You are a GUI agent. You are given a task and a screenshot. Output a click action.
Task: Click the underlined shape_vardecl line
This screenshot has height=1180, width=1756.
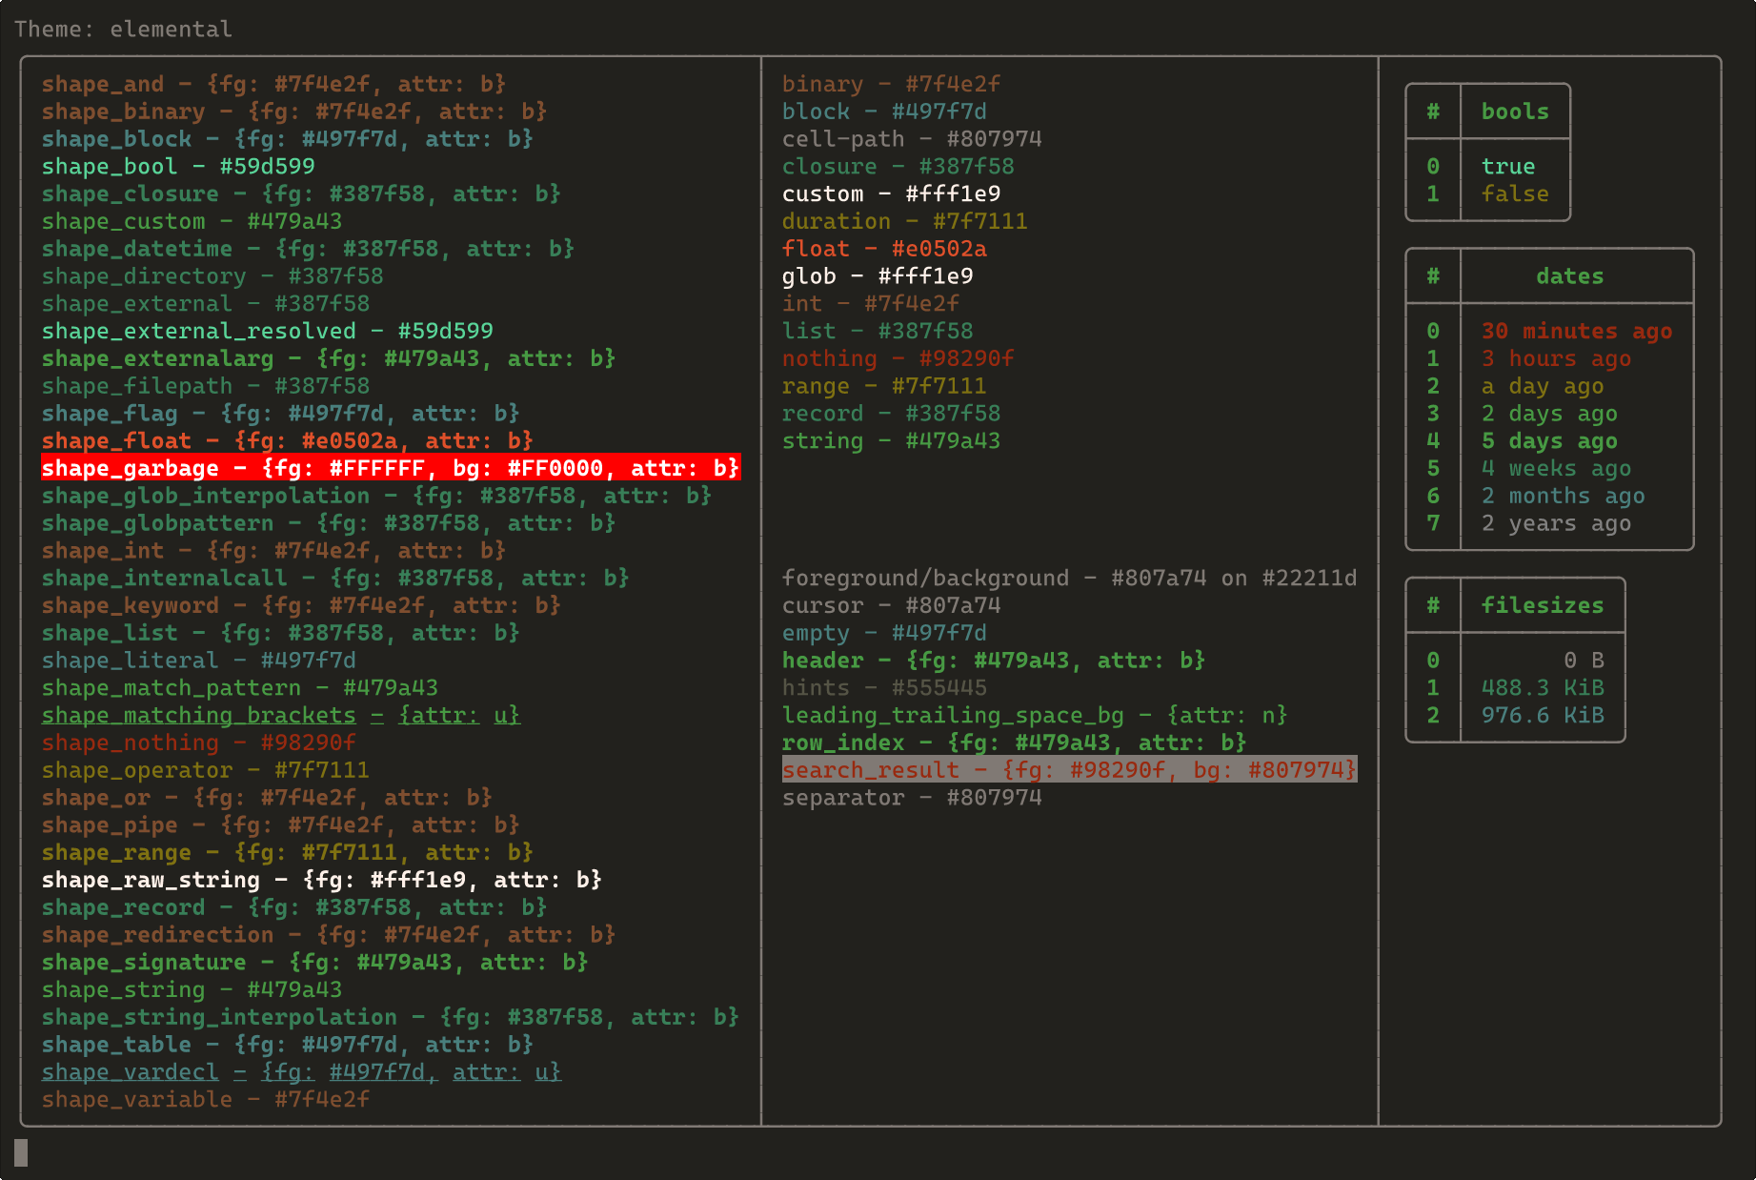(x=301, y=1073)
